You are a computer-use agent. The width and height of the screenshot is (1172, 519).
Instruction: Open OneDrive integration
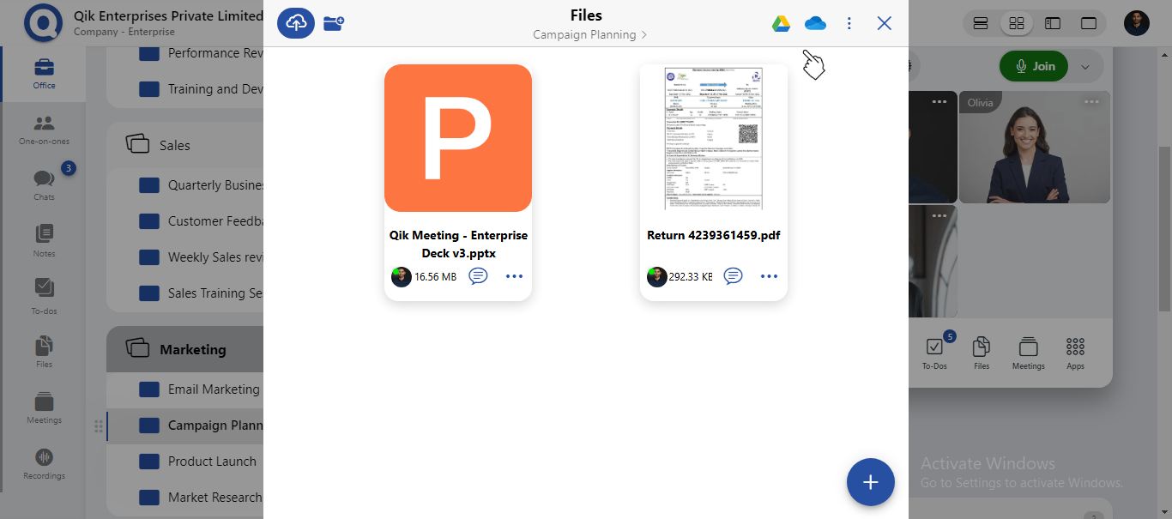click(x=815, y=23)
